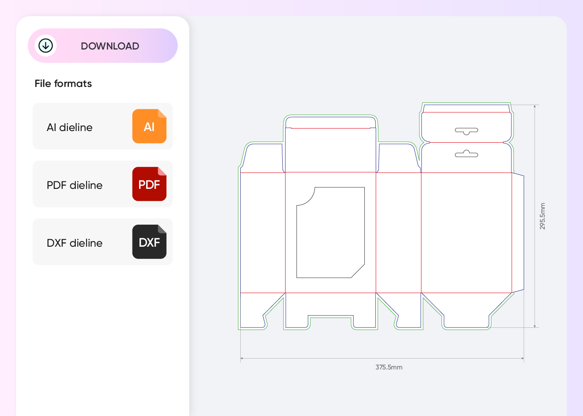
Task: Click the upper hang-tab slot in the dieline
Action: pos(466,131)
